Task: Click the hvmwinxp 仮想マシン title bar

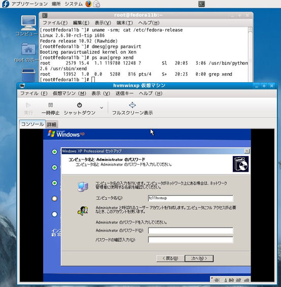Action: pos(139,85)
